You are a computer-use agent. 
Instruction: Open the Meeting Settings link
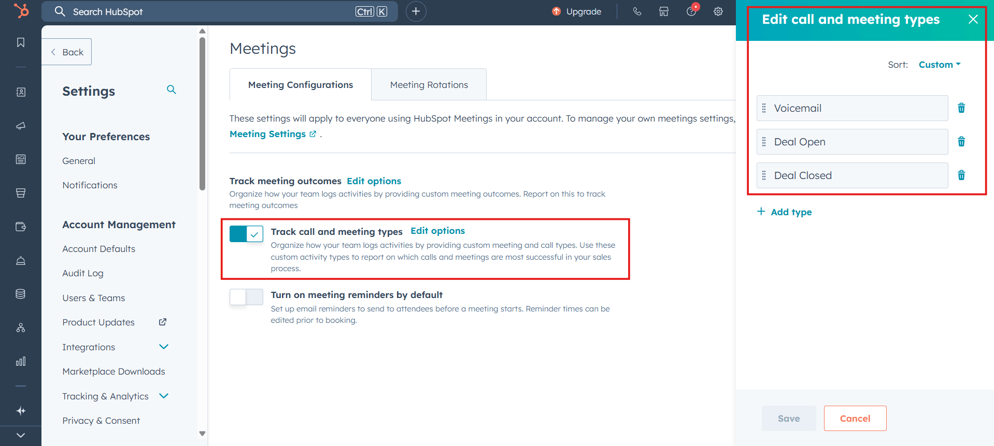click(273, 134)
